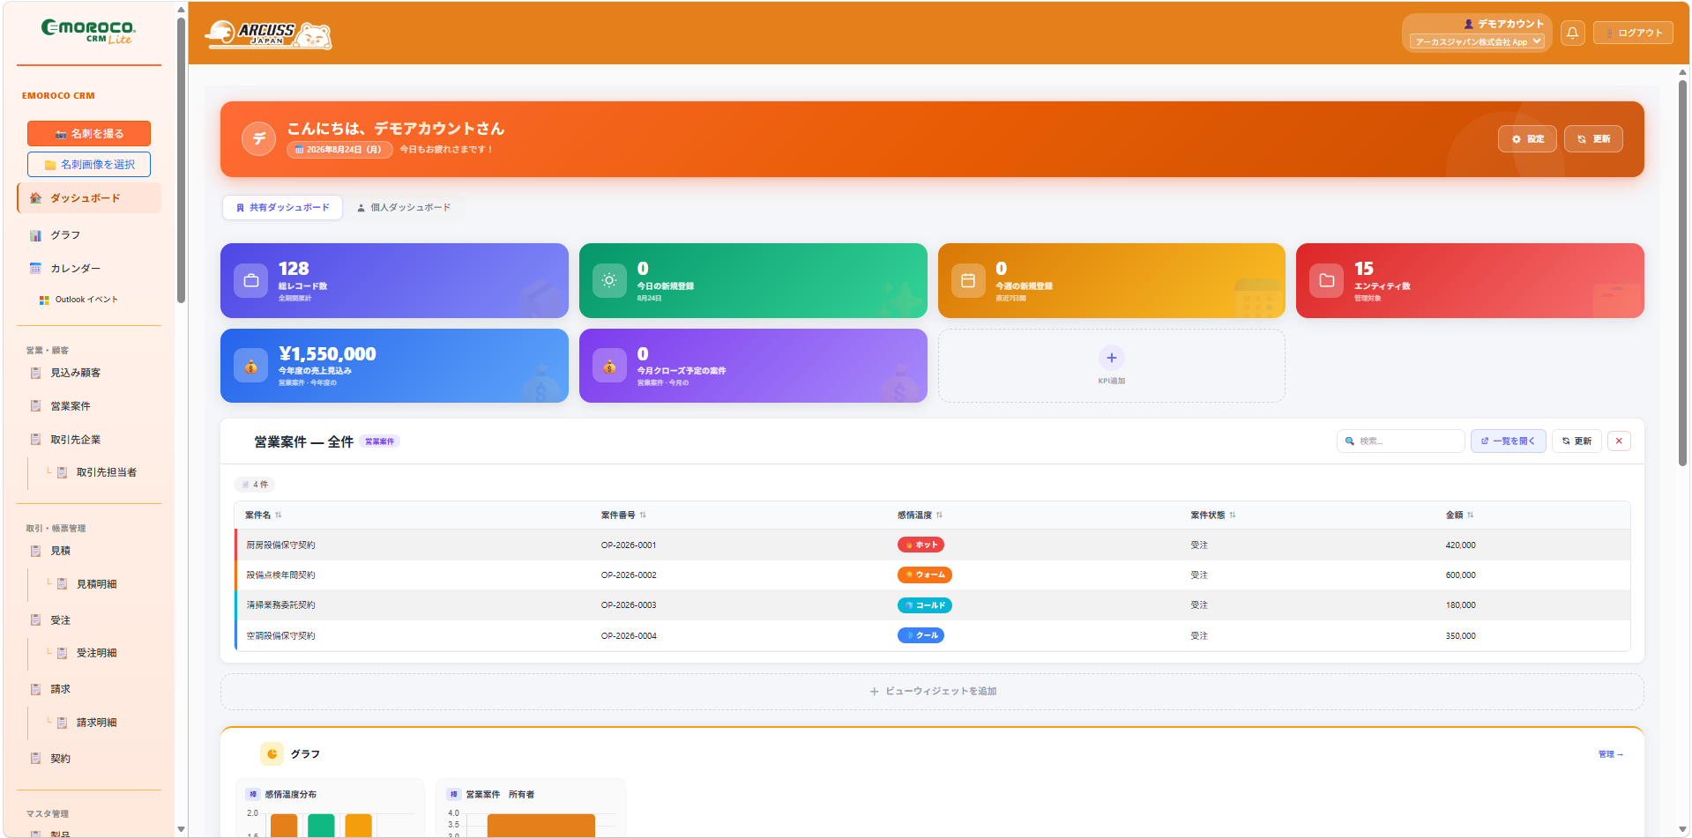This screenshot has width=1692, height=838.
Task: Open 見込み顧客 in the sidebar
Action: [x=75, y=373]
